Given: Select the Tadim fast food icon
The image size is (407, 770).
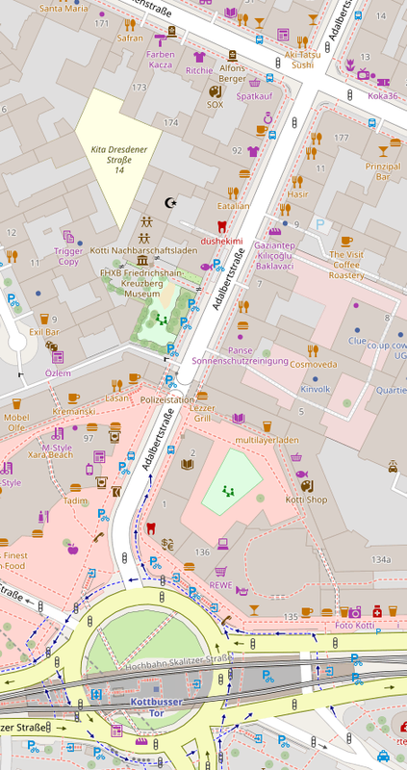Looking at the screenshot, I should pos(75,488).
